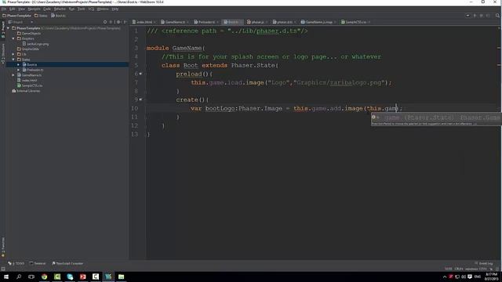
Task: Collapse the States folder
Action: pyautogui.click(x=13, y=60)
